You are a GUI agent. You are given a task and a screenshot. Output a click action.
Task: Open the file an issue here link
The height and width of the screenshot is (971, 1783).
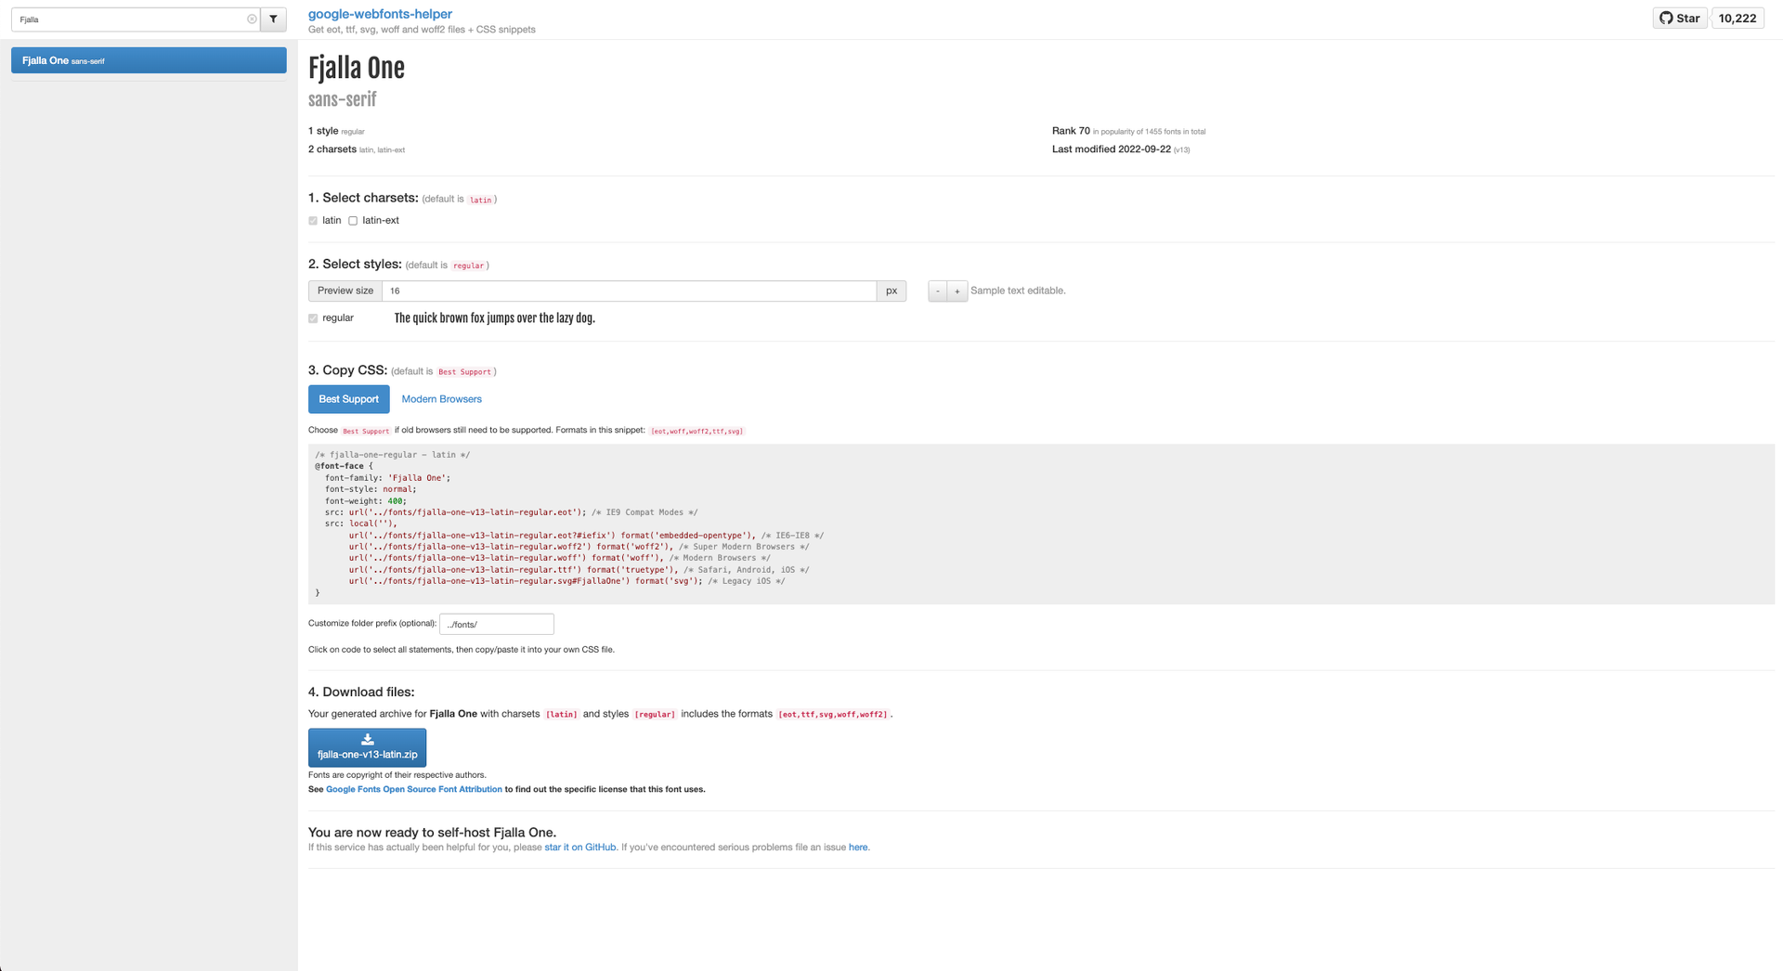[x=858, y=848]
